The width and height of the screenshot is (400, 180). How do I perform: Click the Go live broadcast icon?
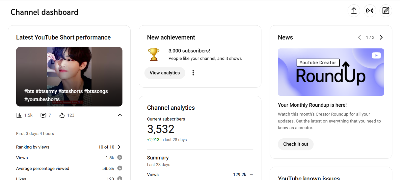370,11
